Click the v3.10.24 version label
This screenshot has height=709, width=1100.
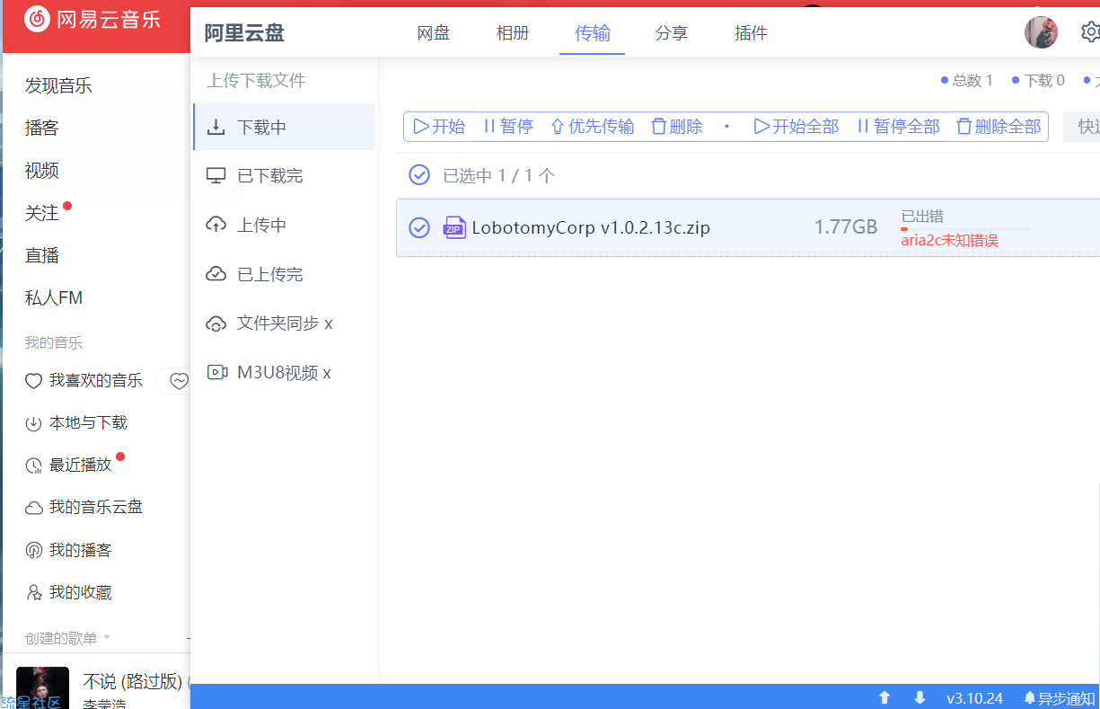pos(974,698)
